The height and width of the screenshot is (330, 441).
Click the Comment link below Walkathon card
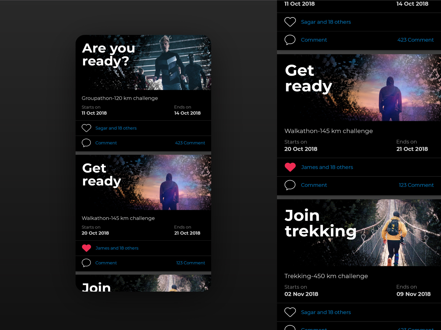click(106, 263)
